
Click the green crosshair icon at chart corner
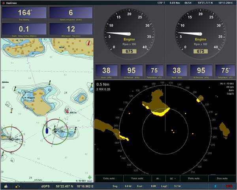pos(90,178)
